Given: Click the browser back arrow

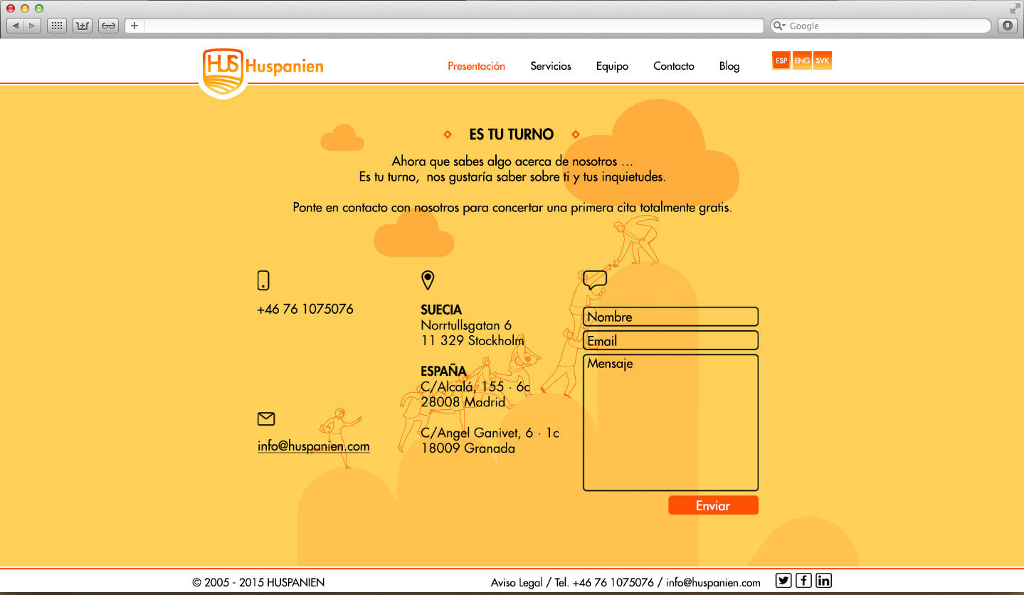Looking at the screenshot, I should pos(15,25).
